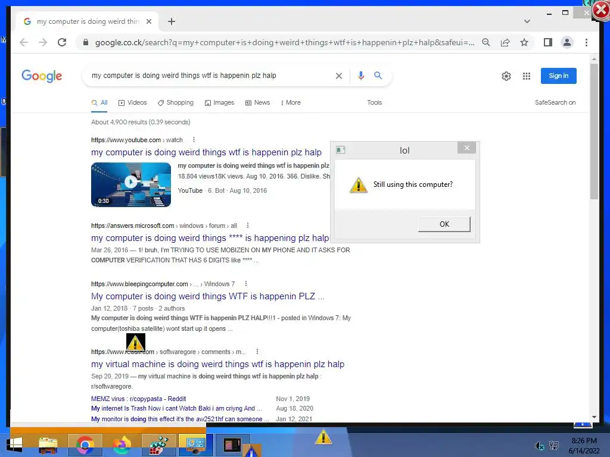Click the scrollbar down arrow
Screen dimensions: 610x457
click(594, 417)
